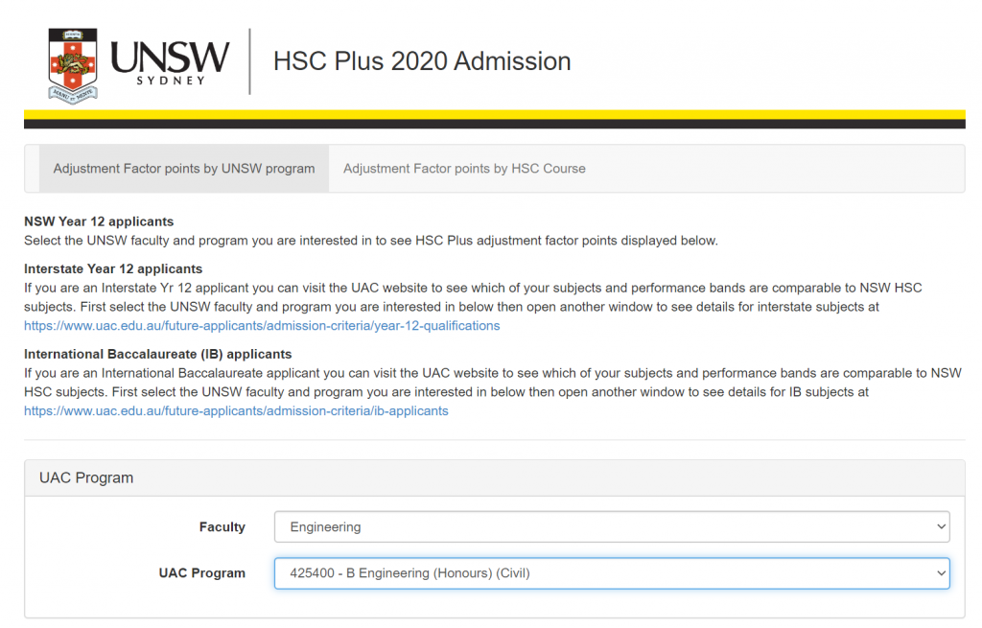Click the vertical divider beside the UNSW logo
The image size is (982, 628).
(250, 61)
